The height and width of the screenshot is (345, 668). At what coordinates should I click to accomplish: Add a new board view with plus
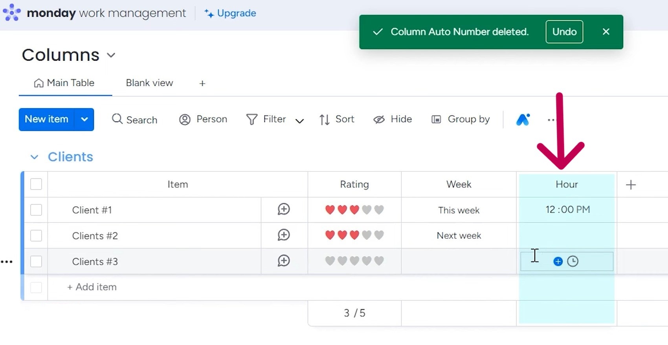[202, 83]
